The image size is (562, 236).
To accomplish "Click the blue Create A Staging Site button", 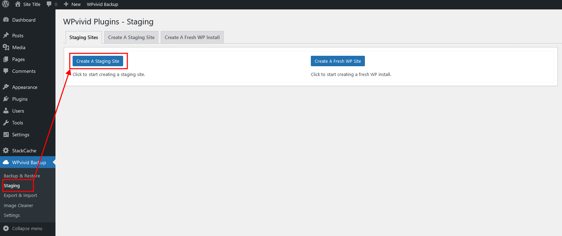I will pyautogui.click(x=98, y=61).
